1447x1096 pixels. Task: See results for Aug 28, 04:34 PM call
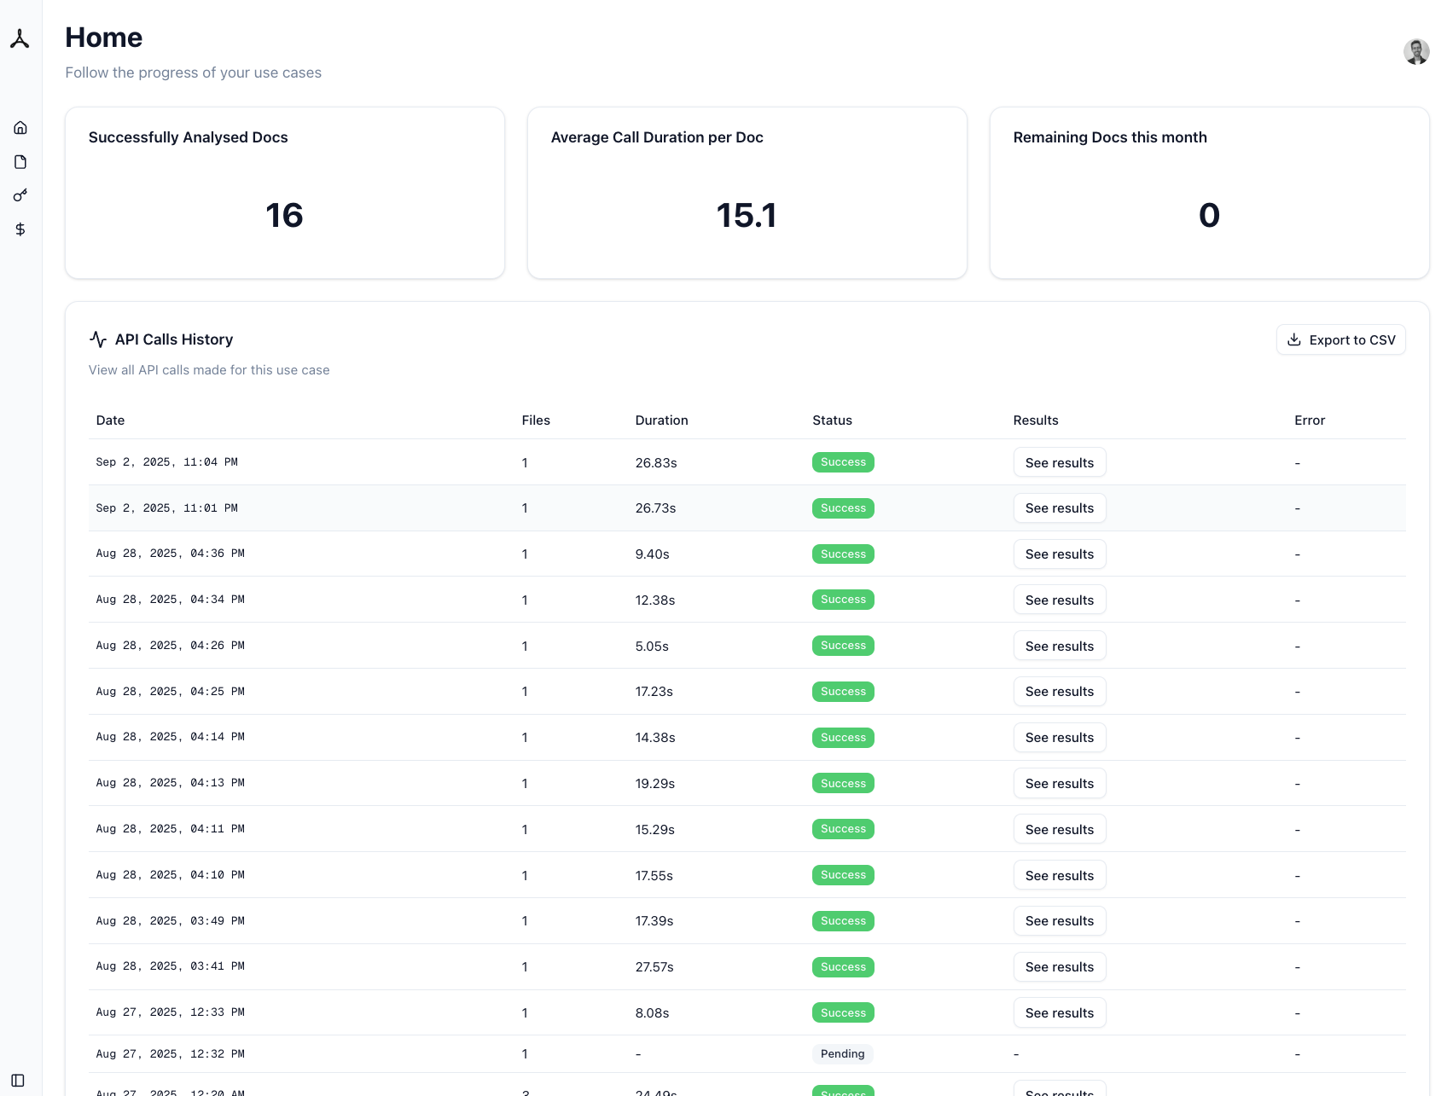1060,600
